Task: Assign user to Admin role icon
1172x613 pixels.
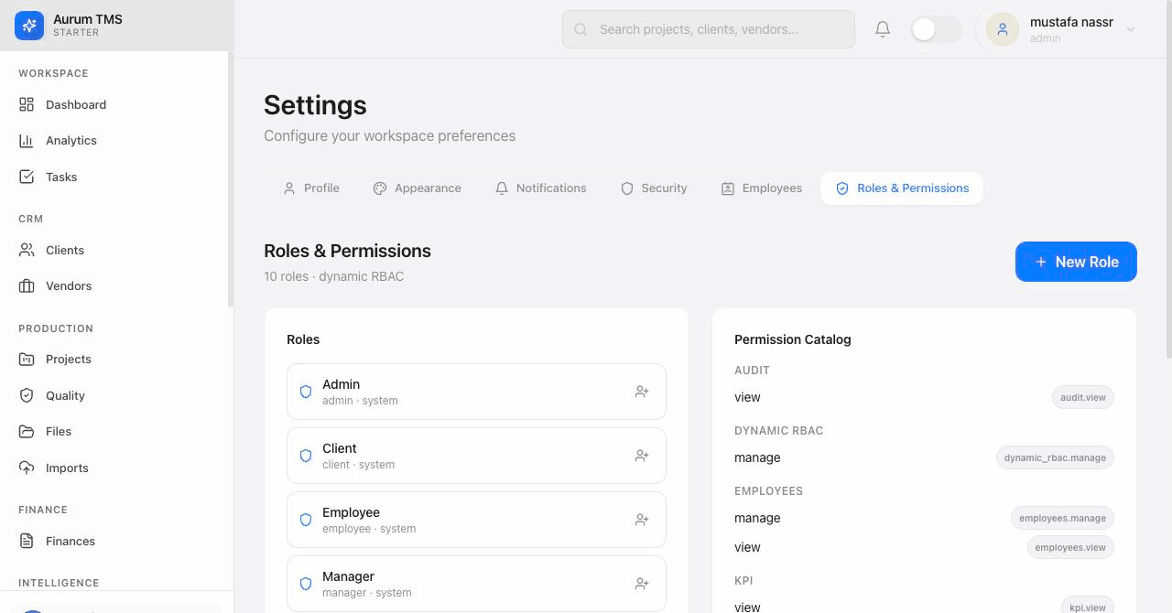Action: 642,392
